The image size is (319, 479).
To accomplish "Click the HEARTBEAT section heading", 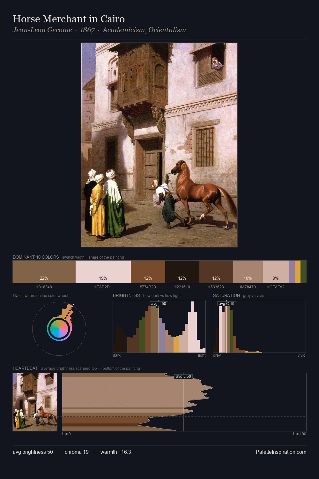I will click(x=25, y=368).
